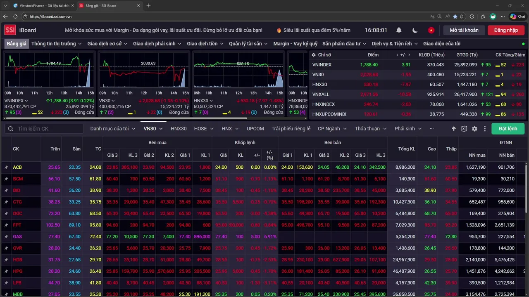Click the VN30 index chart thumbnail

point(144,70)
